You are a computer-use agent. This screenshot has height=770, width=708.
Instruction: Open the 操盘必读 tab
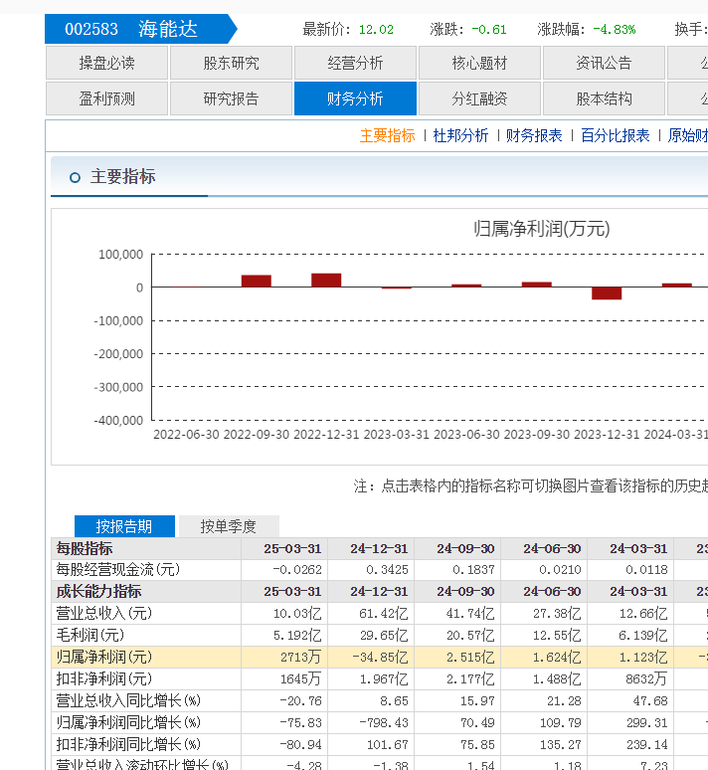pos(106,63)
